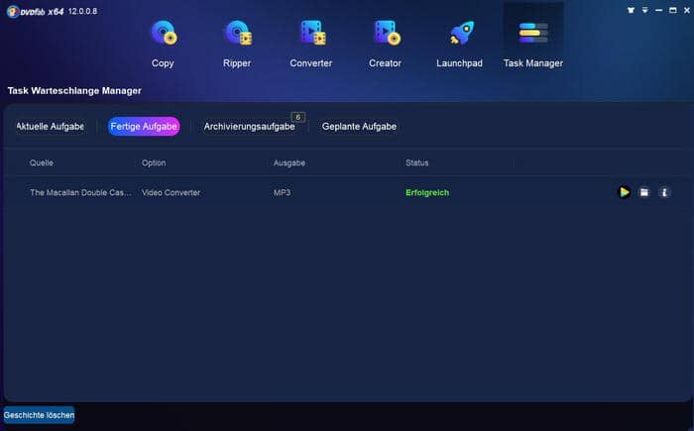Switch to Aktuelle Aufgabe tab
Viewport: 694px width, 431px height.
point(50,127)
